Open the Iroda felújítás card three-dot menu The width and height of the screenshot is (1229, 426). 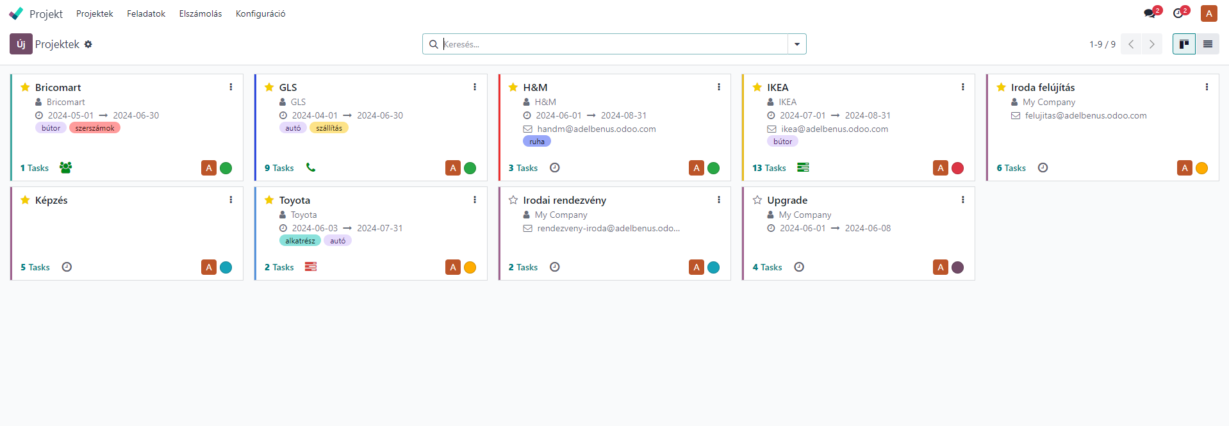click(1207, 87)
